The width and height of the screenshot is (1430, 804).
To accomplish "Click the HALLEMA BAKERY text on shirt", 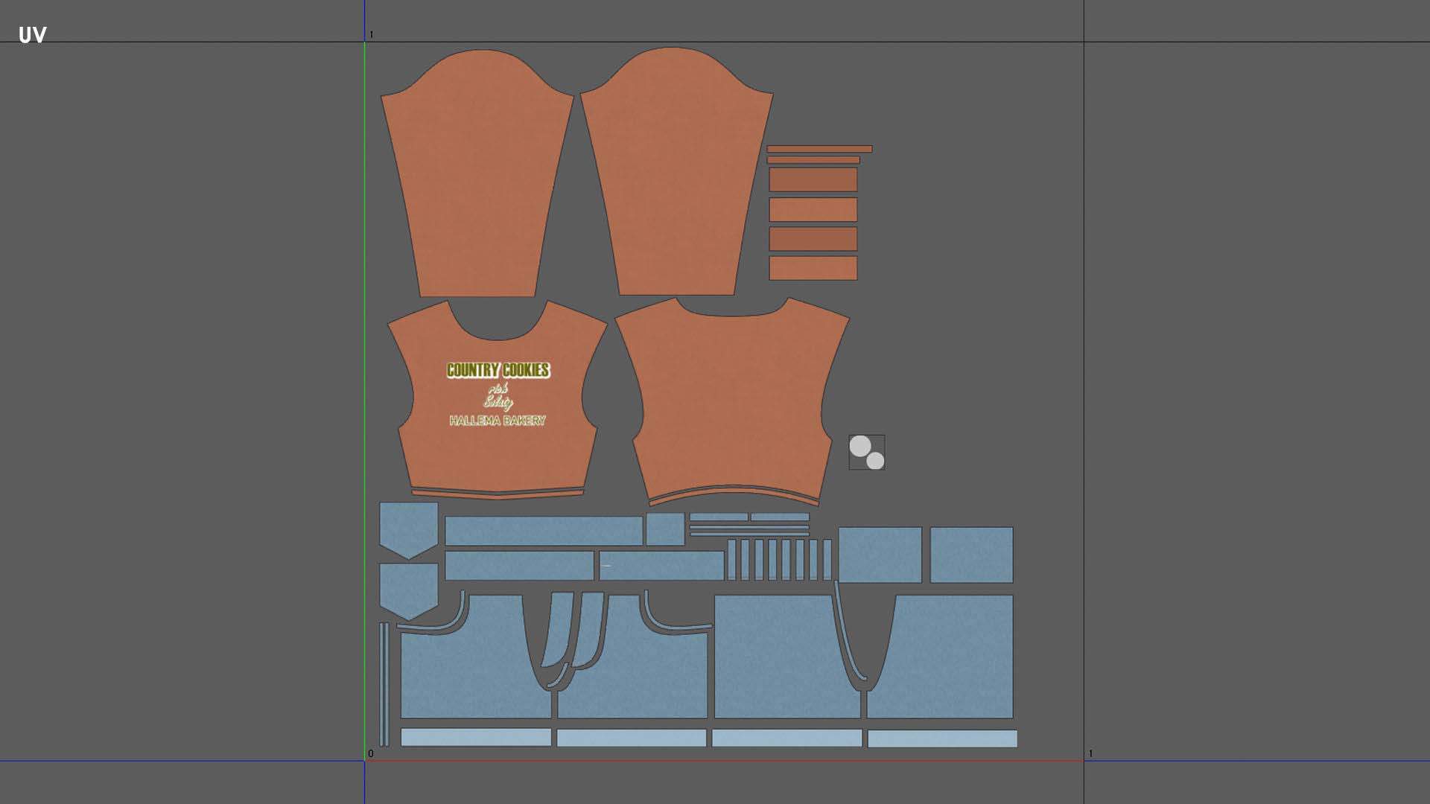I will coord(498,421).
